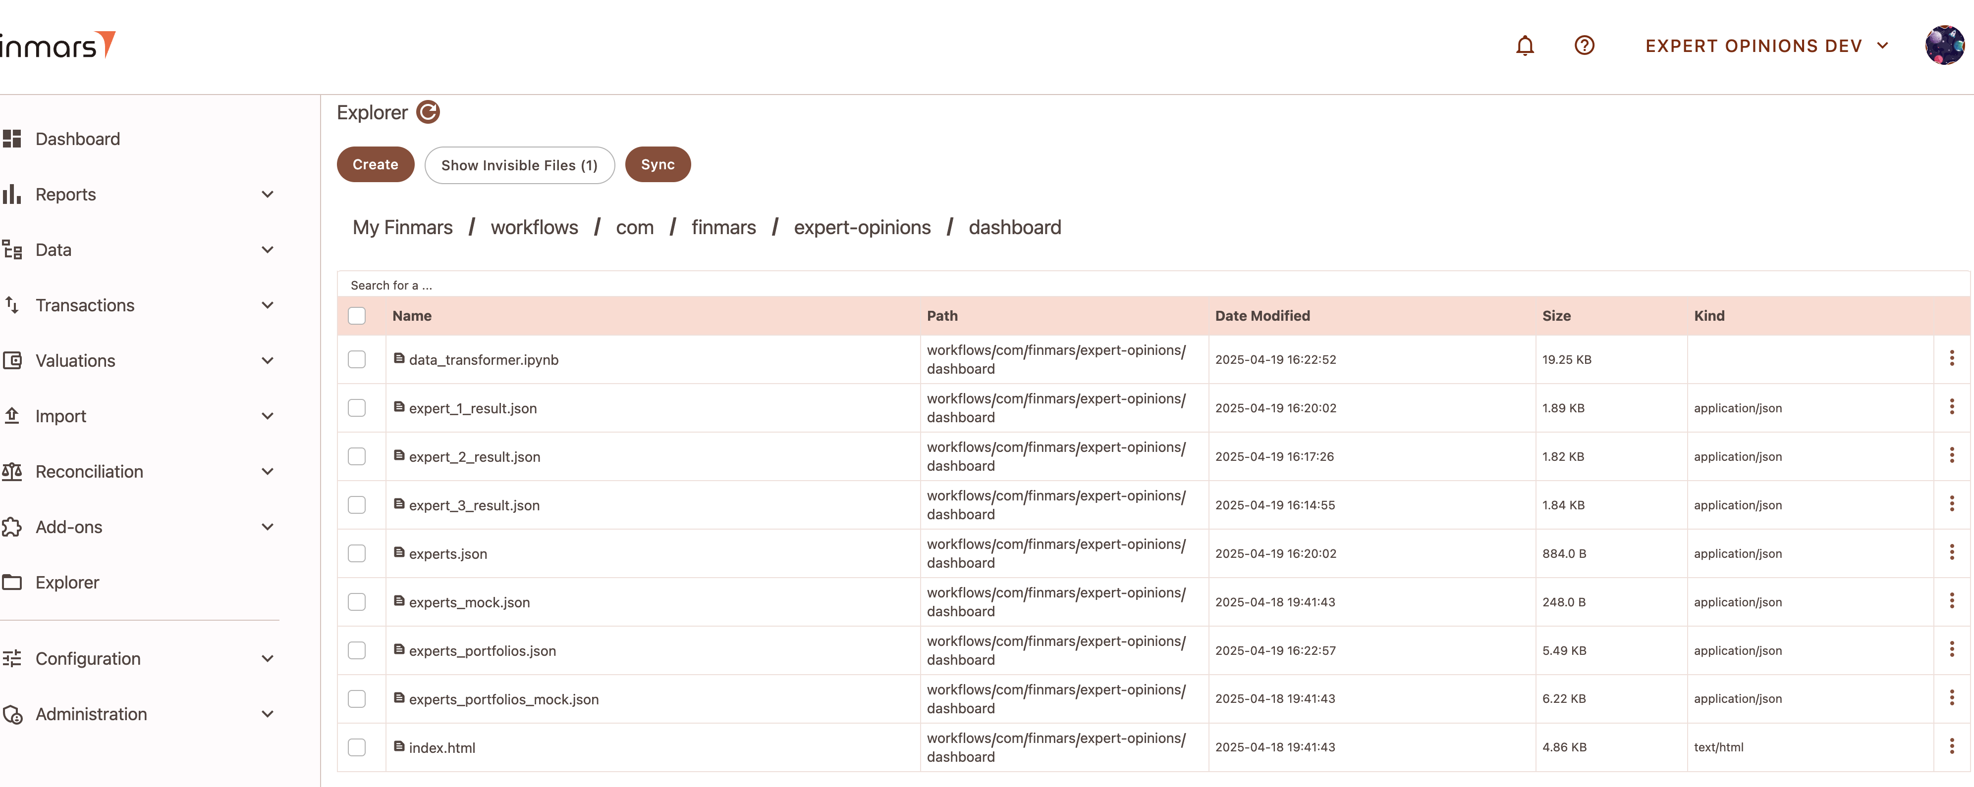1974x787 pixels.
Task: Click the Dashboard grid icon in the sidebar
Action: pos(11,139)
